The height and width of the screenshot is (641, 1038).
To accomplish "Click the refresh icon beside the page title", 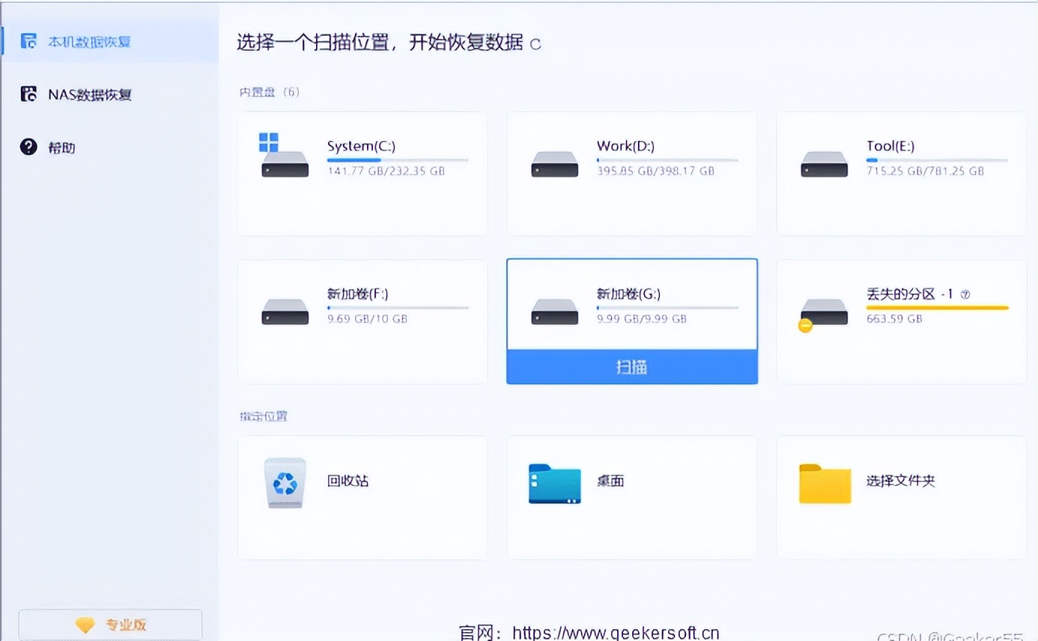I will click(x=534, y=43).
